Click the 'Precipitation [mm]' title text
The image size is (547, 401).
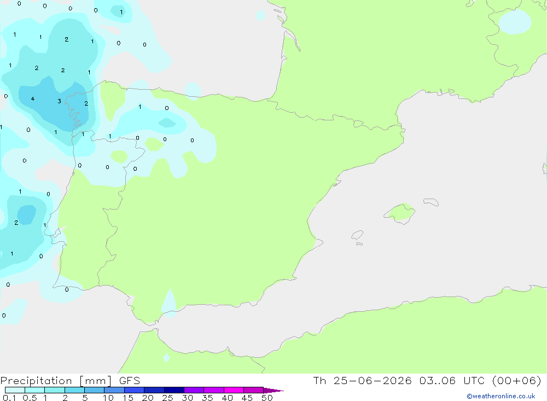coord(56,381)
